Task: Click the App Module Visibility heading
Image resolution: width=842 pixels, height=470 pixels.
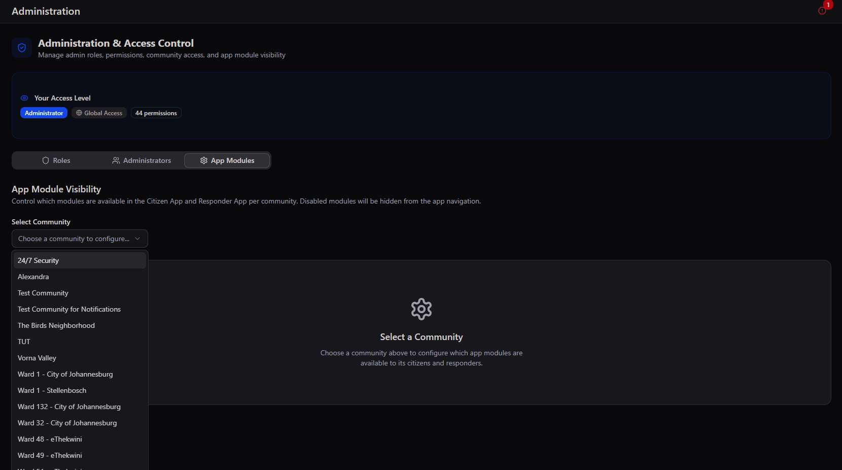Action: click(56, 189)
